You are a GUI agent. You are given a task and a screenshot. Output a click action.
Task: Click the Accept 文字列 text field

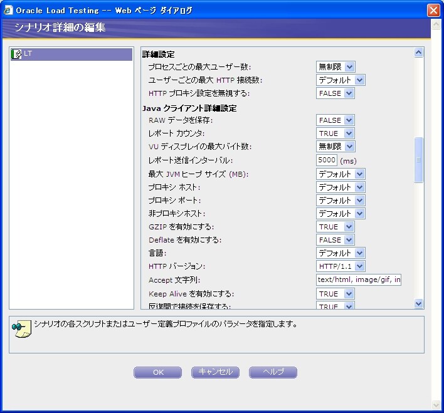coord(359,280)
